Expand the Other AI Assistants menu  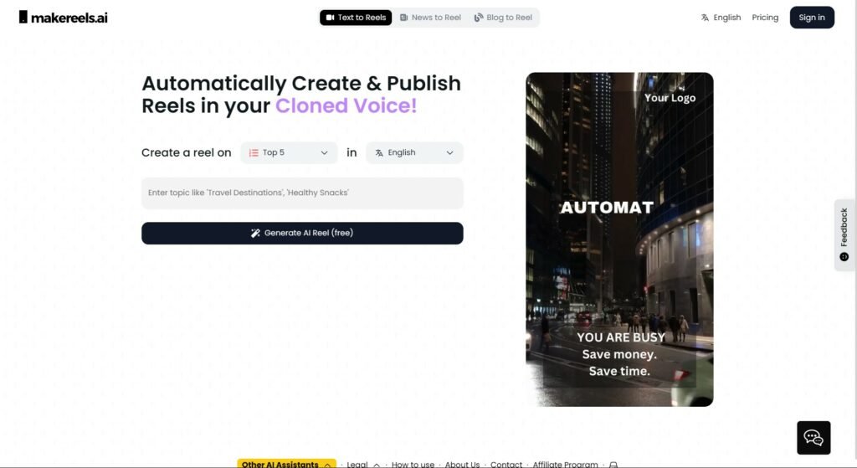(287, 464)
